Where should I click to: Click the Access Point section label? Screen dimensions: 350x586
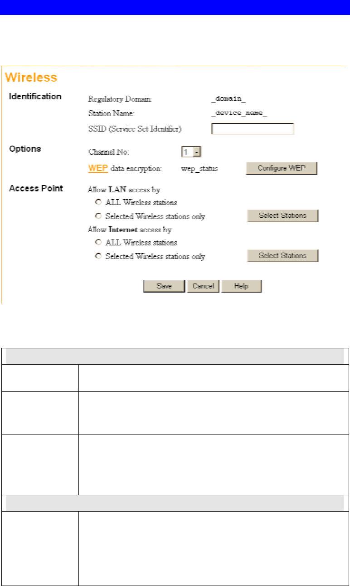point(36,188)
